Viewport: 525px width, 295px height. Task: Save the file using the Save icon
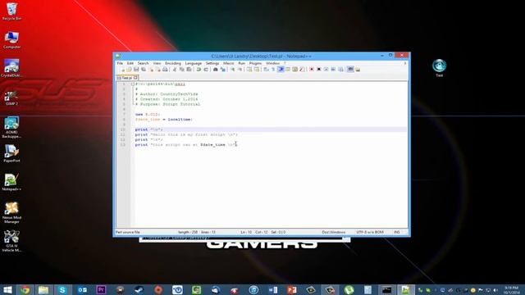point(136,70)
